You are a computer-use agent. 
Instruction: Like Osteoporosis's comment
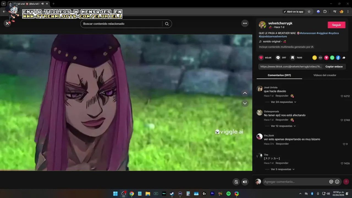[x=342, y=120]
